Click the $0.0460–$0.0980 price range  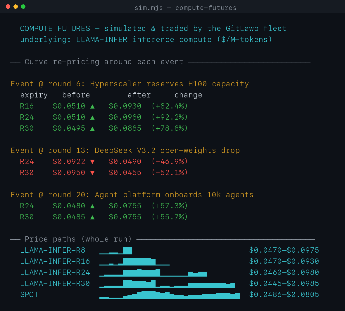[284, 272]
